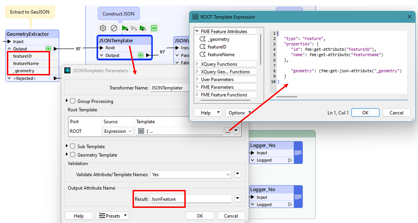Expand the FME Parameters section

pyautogui.click(x=197, y=87)
